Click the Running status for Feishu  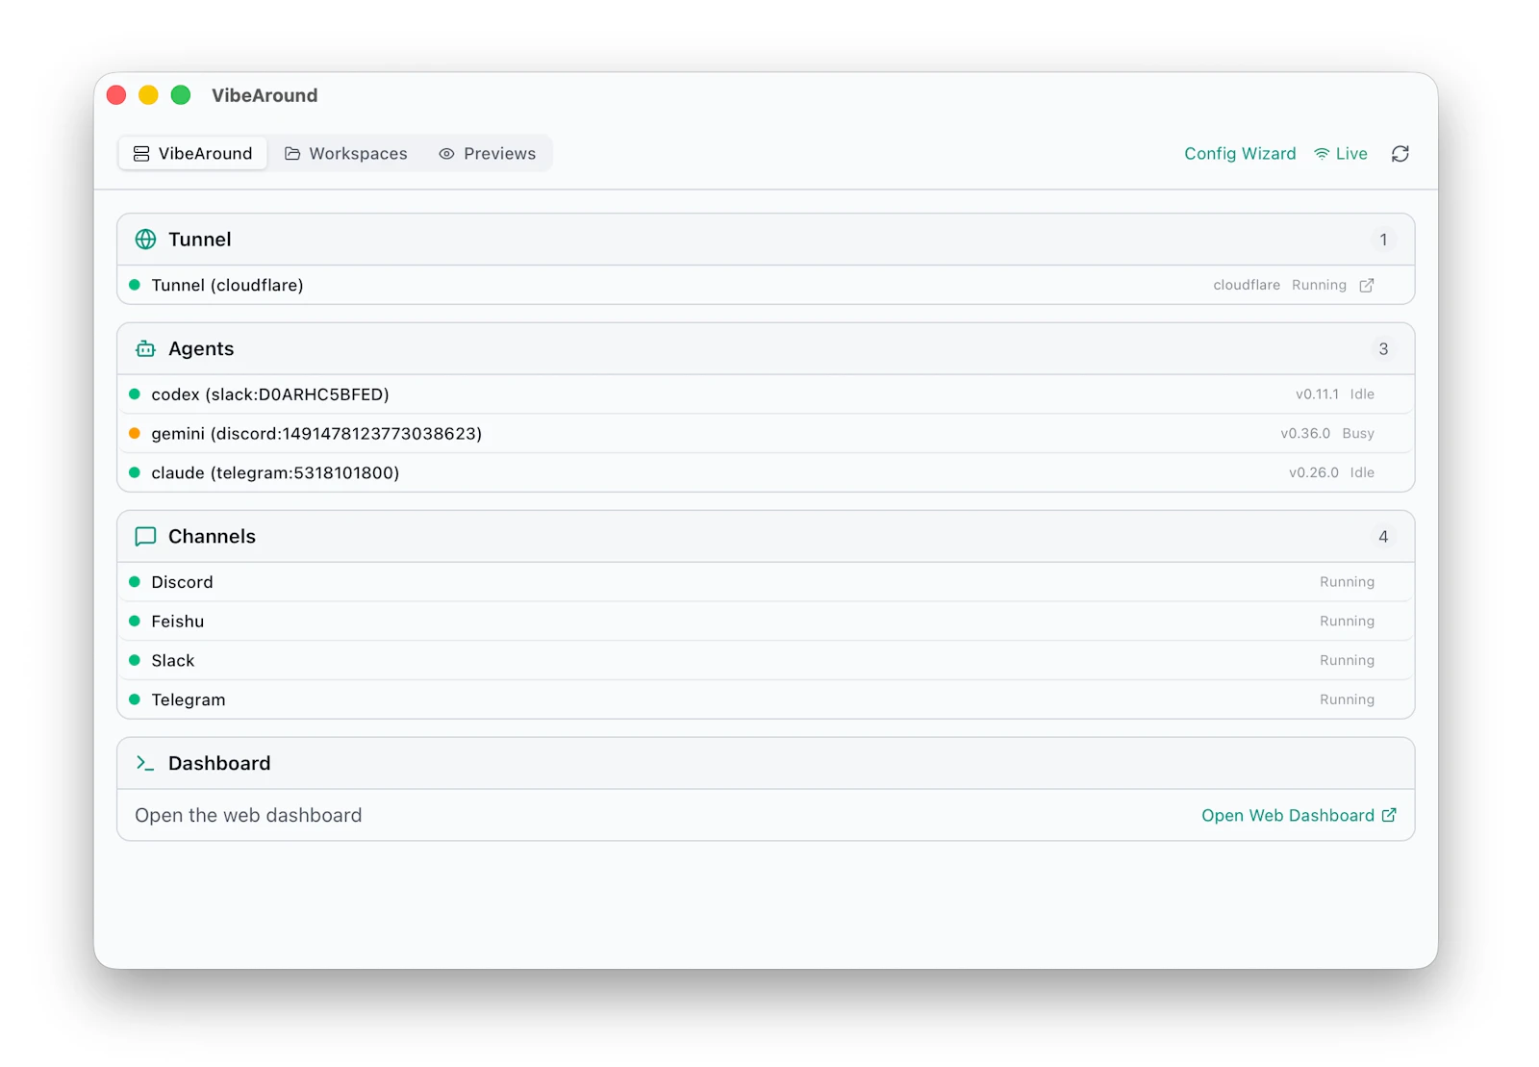pyautogui.click(x=1347, y=622)
